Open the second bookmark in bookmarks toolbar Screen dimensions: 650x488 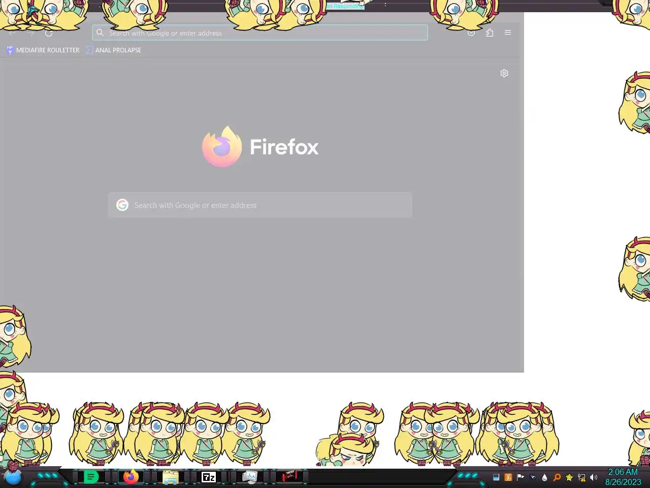pos(113,50)
